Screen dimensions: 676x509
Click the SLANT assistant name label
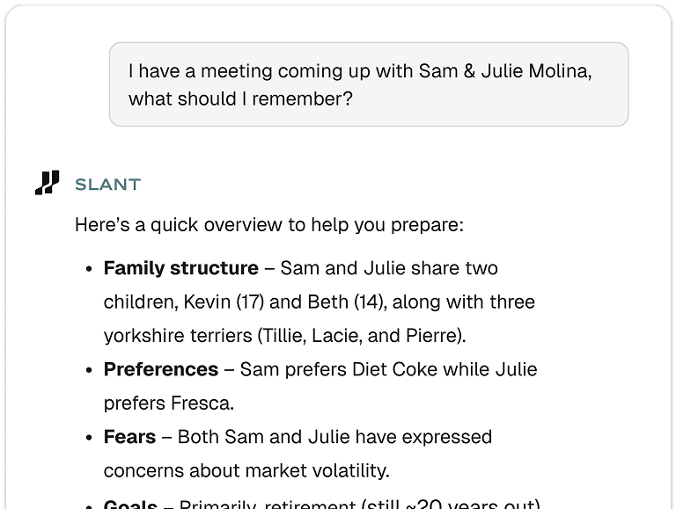coord(107,185)
